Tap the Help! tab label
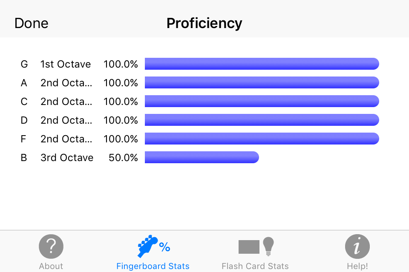 point(357,266)
